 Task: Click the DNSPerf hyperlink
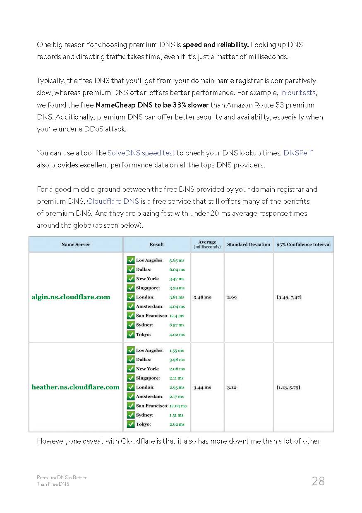point(298,153)
